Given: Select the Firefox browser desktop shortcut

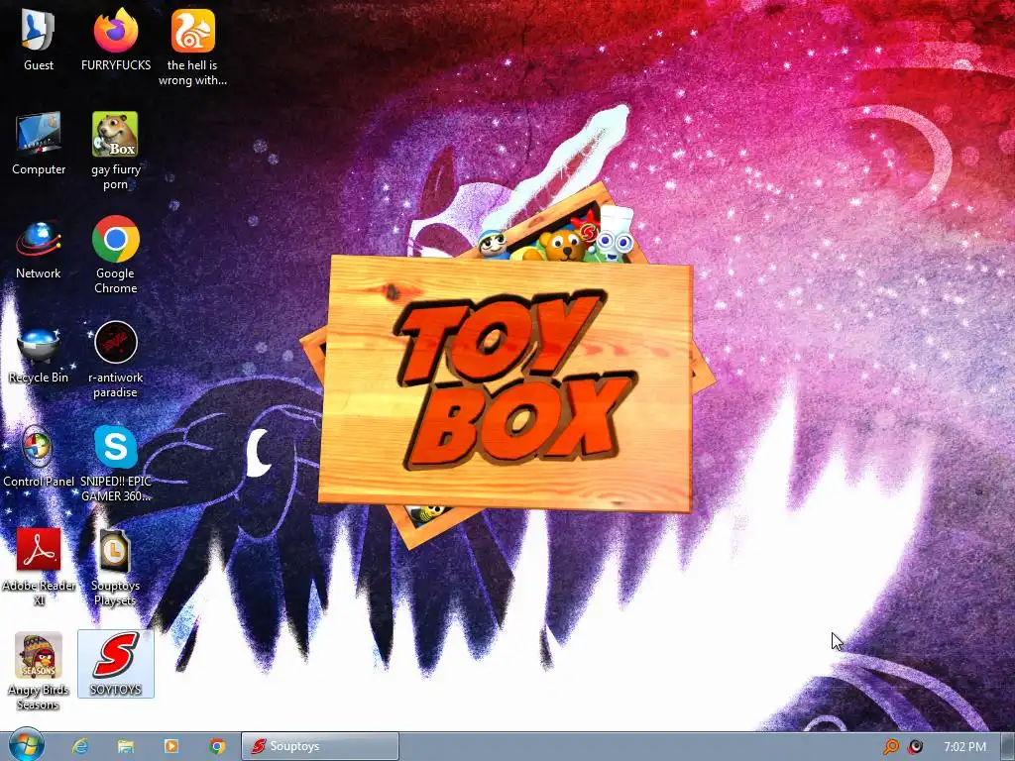Looking at the screenshot, I should click(115, 40).
